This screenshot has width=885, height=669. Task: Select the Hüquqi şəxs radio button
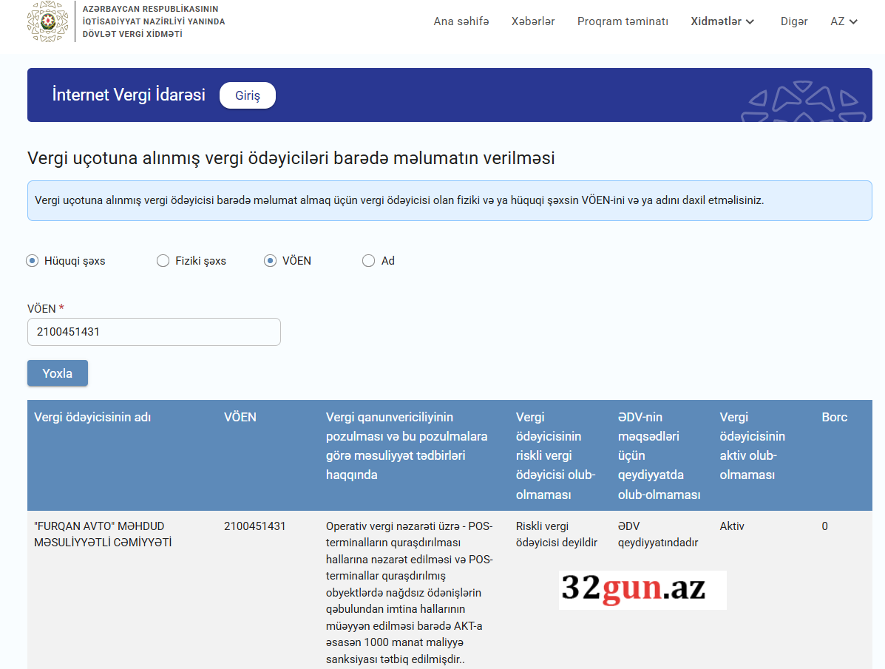(x=33, y=261)
